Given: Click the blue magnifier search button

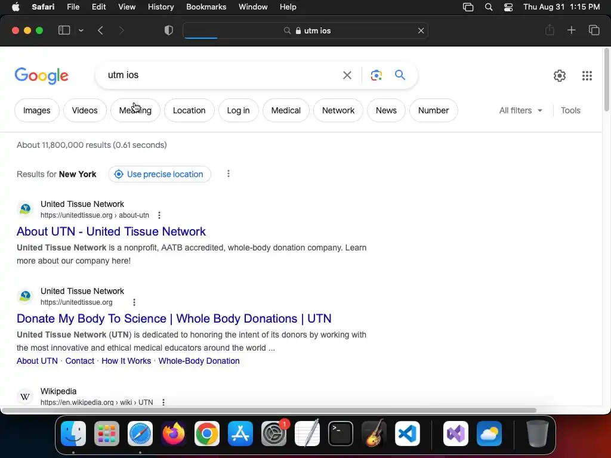Looking at the screenshot, I should click(x=400, y=75).
